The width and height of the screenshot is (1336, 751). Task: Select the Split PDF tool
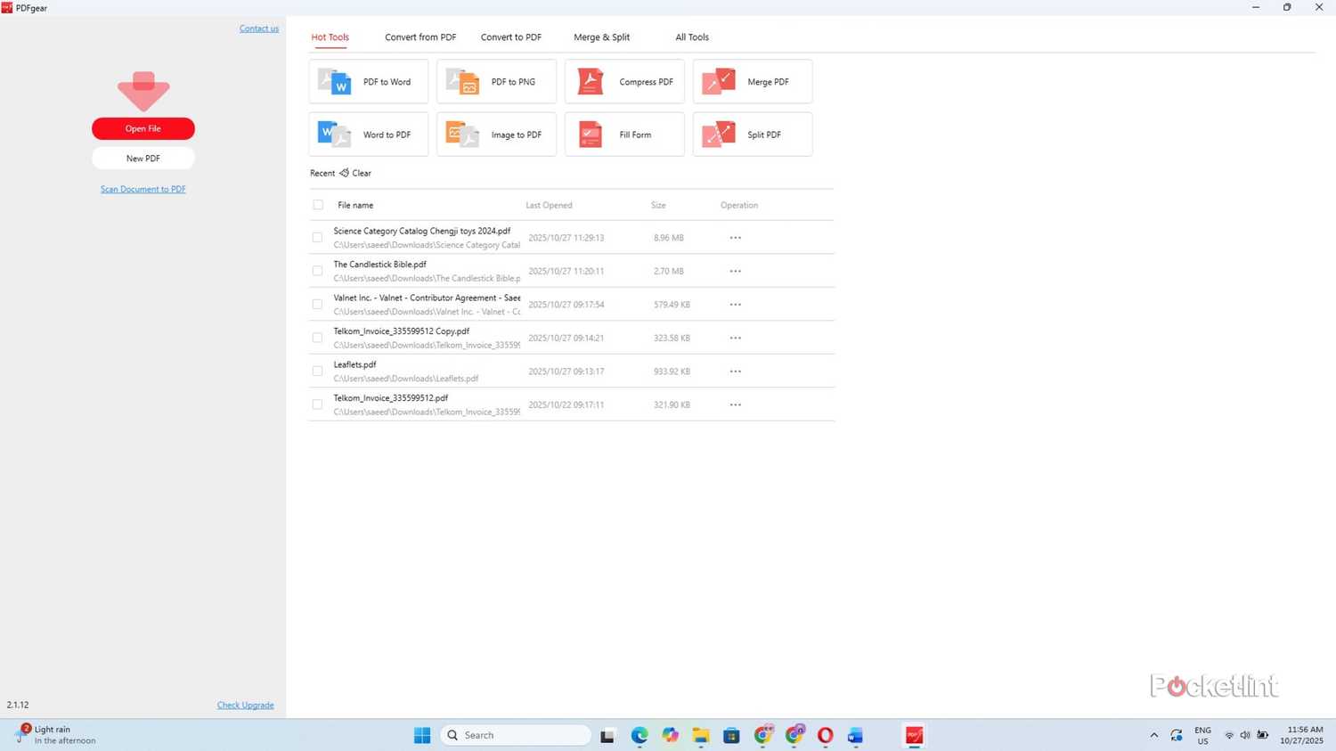pos(753,135)
